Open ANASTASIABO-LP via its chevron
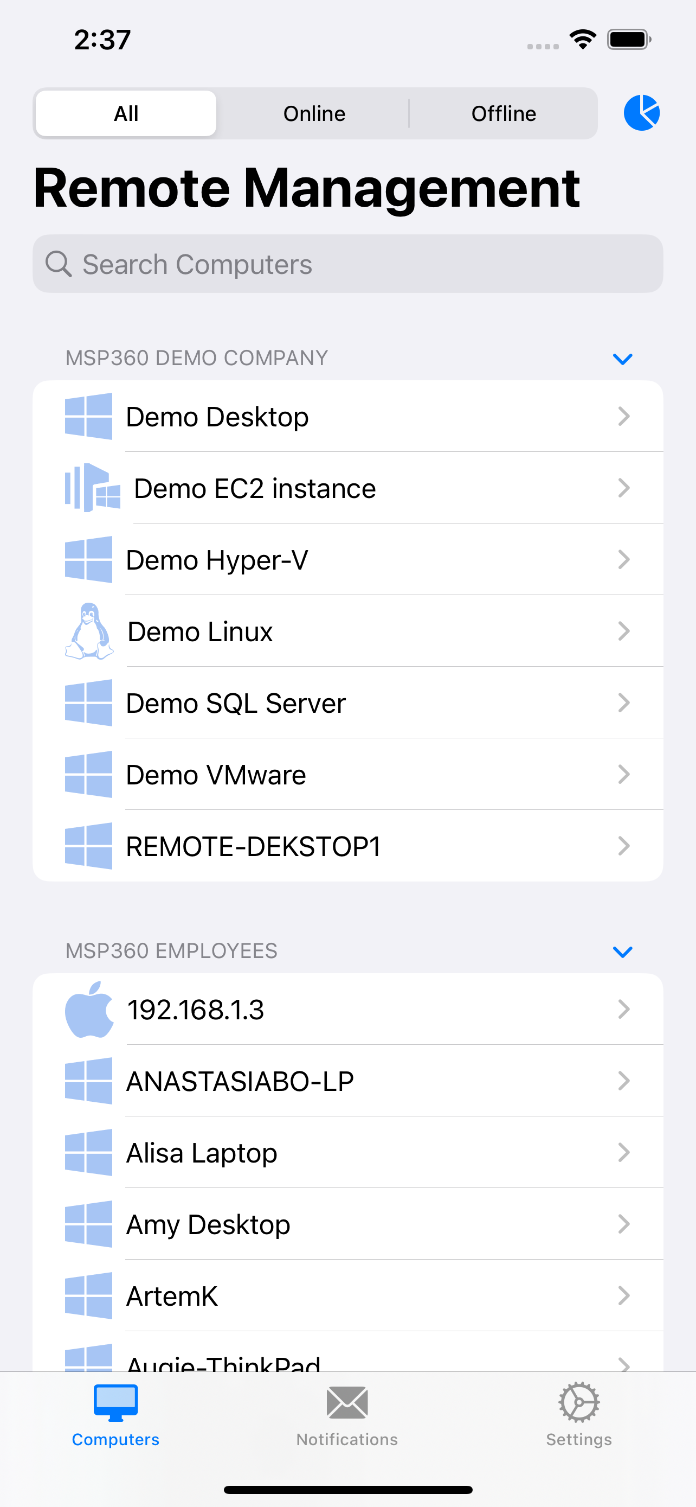The image size is (696, 1507). (x=623, y=1081)
